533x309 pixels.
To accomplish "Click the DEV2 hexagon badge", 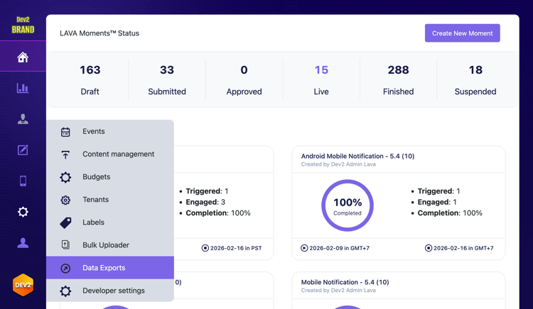I will click(x=23, y=285).
